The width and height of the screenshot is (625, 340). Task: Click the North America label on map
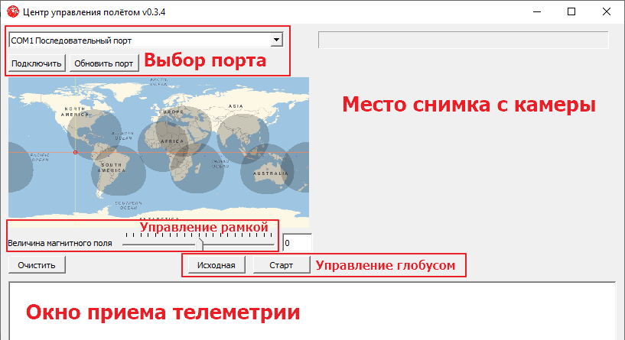click(77, 112)
